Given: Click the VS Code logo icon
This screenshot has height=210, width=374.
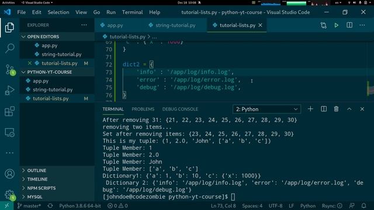Looking at the screenshot, I should click(x=7, y=12).
